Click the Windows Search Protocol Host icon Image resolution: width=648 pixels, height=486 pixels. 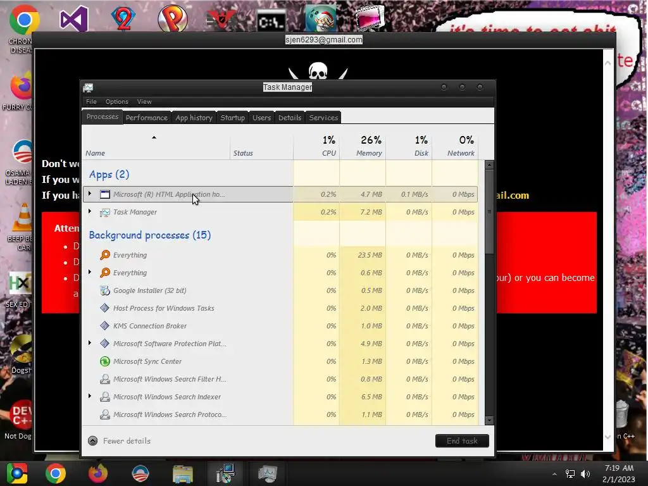click(105, 415)
